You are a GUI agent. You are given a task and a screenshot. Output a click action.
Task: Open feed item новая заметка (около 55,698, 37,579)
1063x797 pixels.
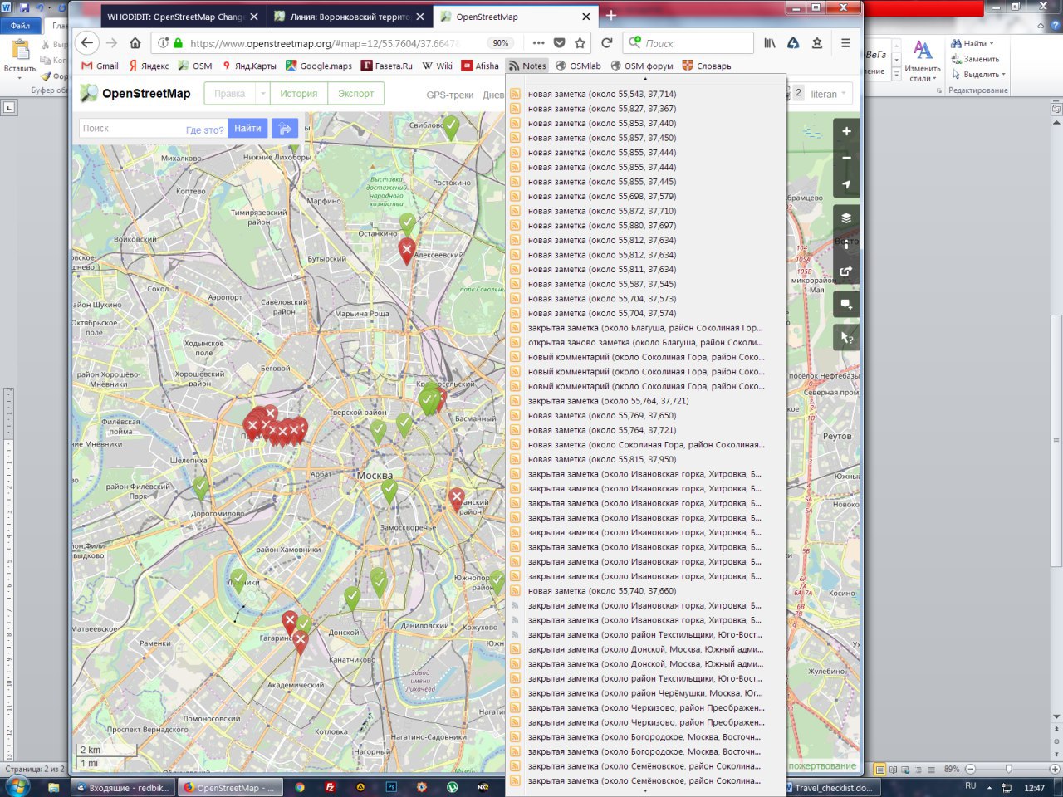602,196
